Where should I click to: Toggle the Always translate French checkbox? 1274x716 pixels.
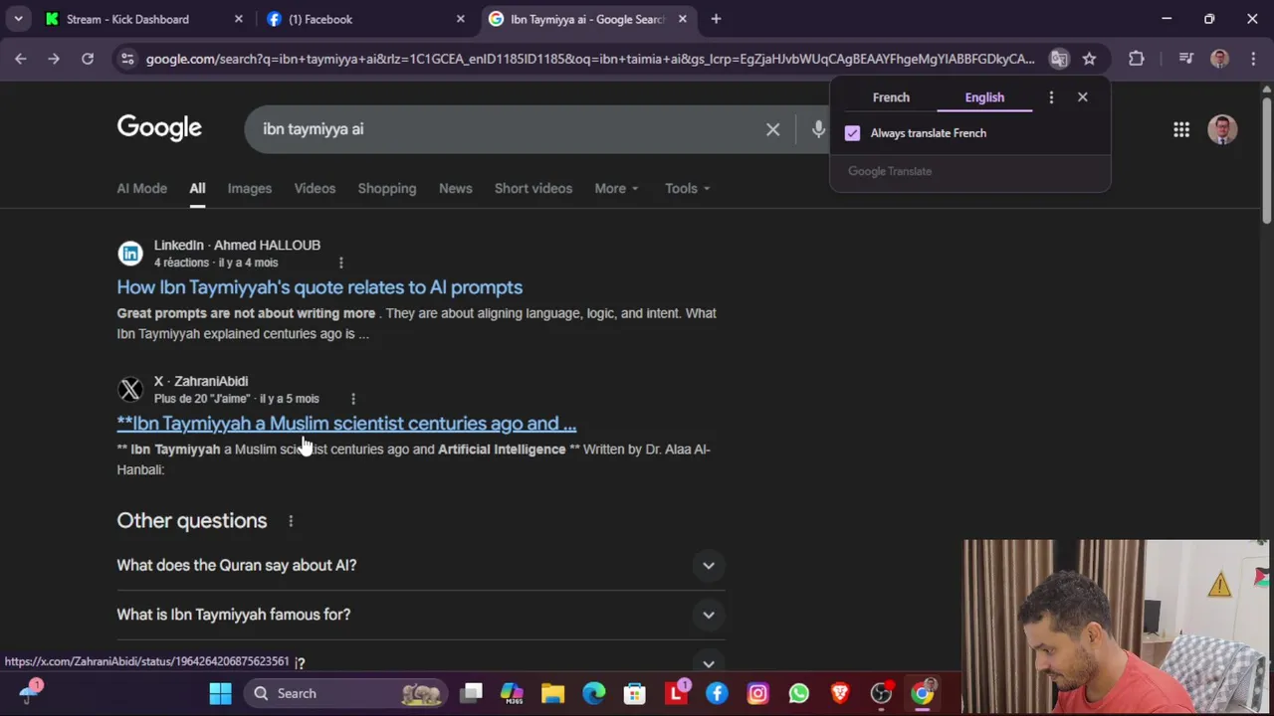click(853, 133)
